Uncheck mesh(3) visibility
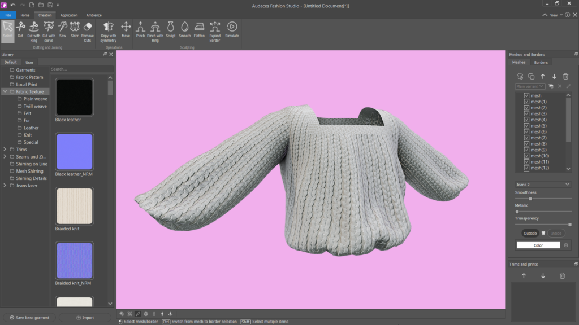579x325 pixels. pyautogui.click(x=526, y=113)
